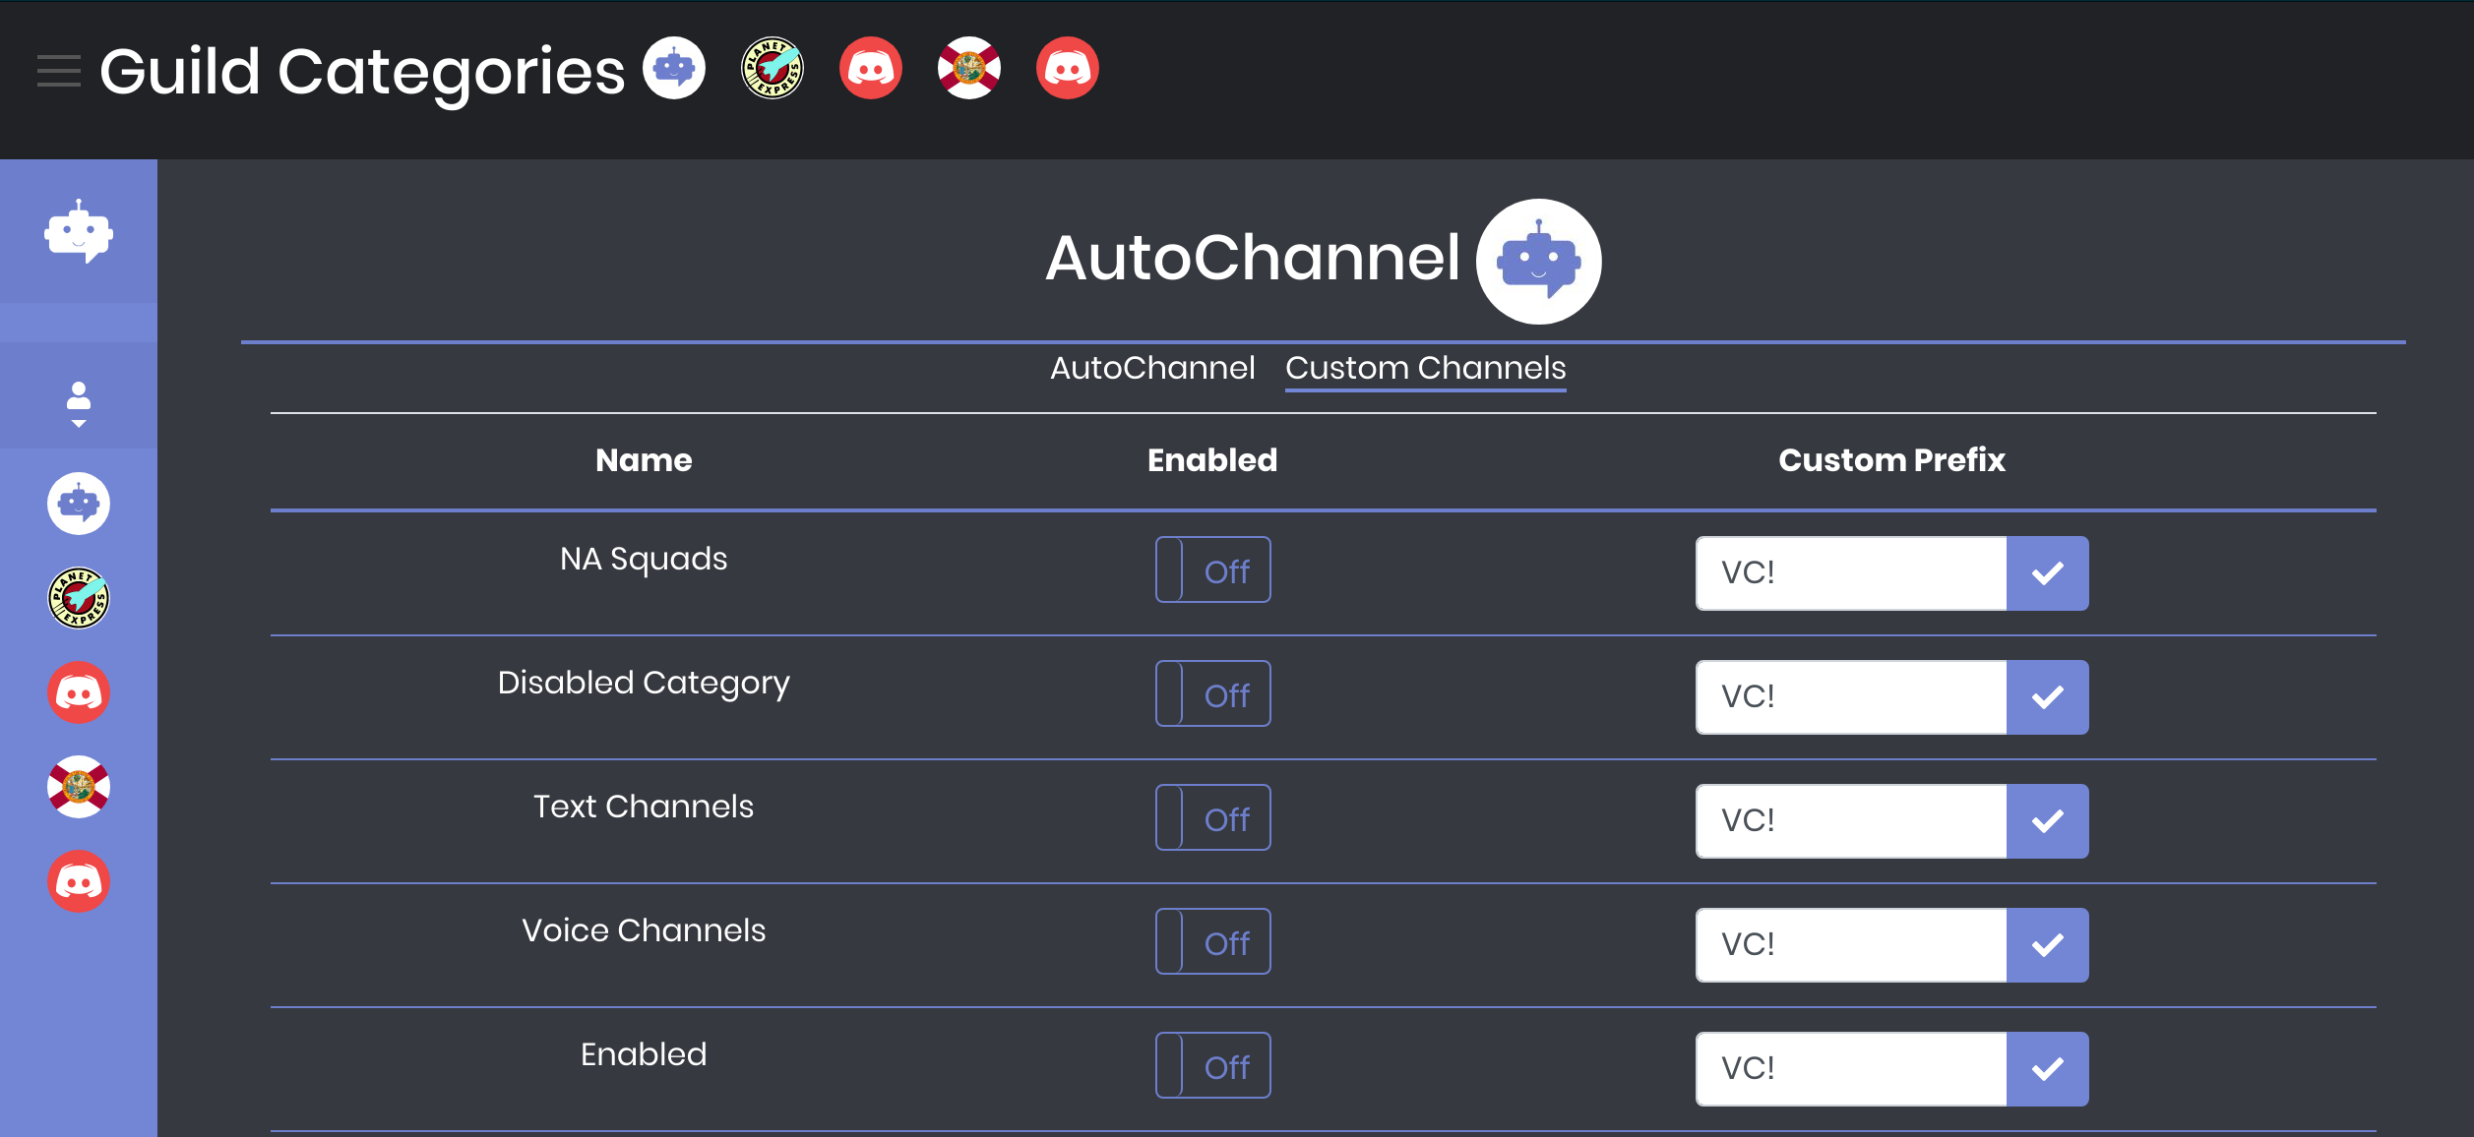Toggle Enabled switch for NA Squads
Viewport: 2474px width, 1137px height.
pos(1212,569)
